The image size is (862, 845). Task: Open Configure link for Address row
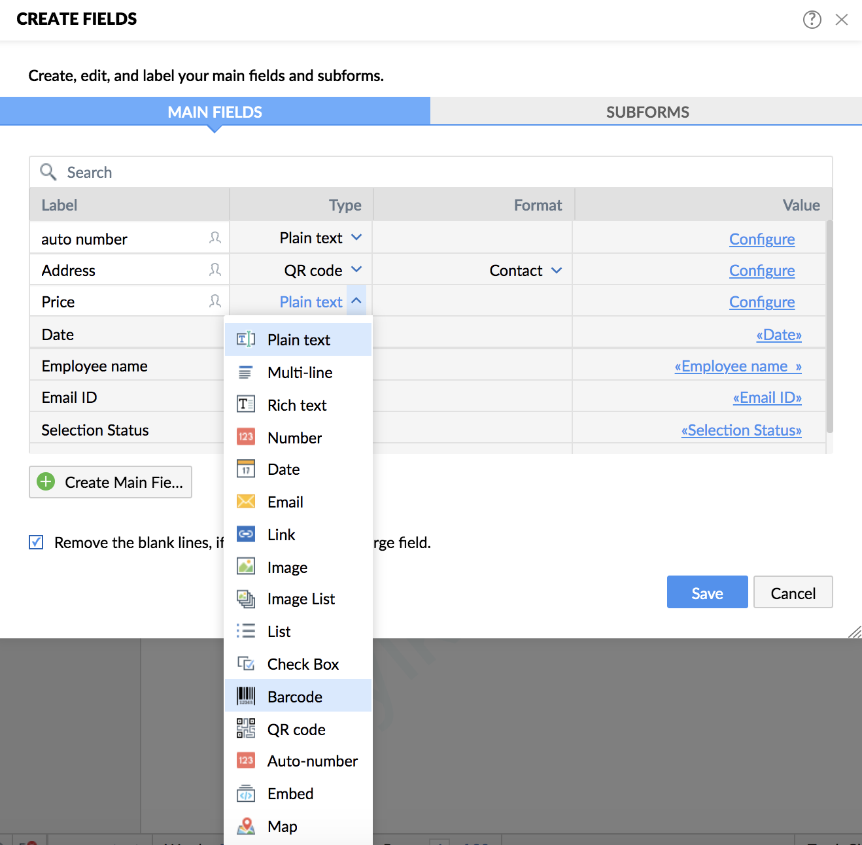point(762,271)
